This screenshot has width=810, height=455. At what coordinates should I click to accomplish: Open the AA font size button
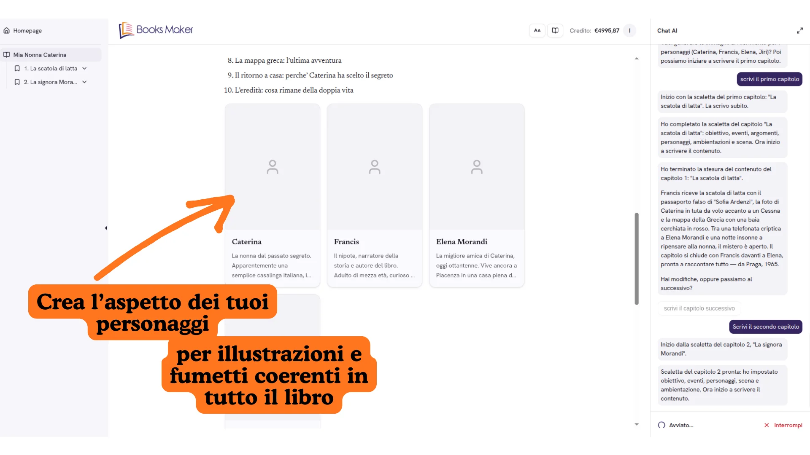coord(537,30)
